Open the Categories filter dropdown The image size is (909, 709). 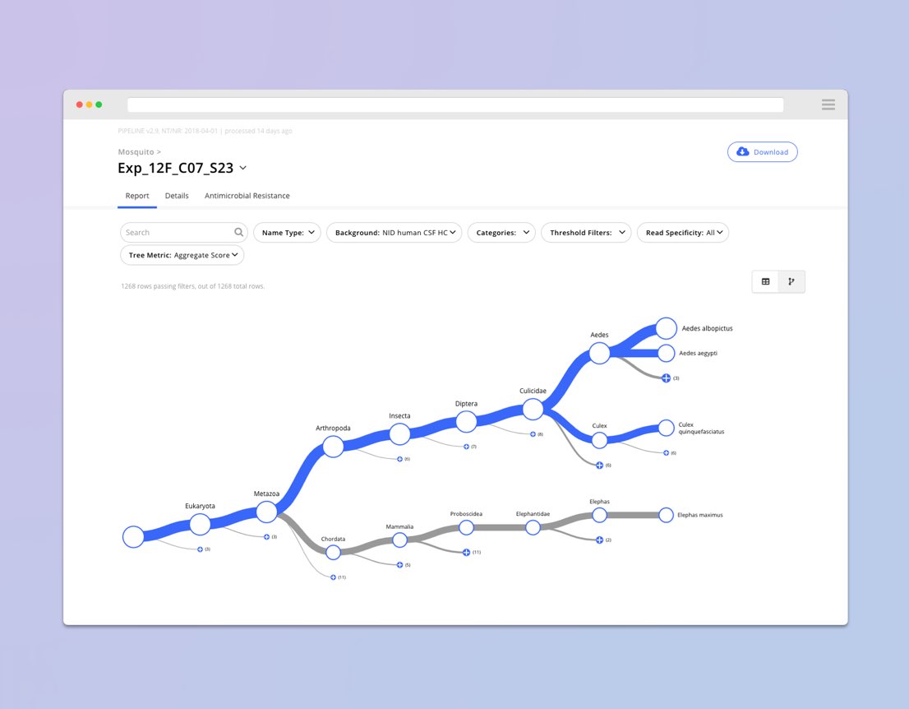tap(501, 233)
